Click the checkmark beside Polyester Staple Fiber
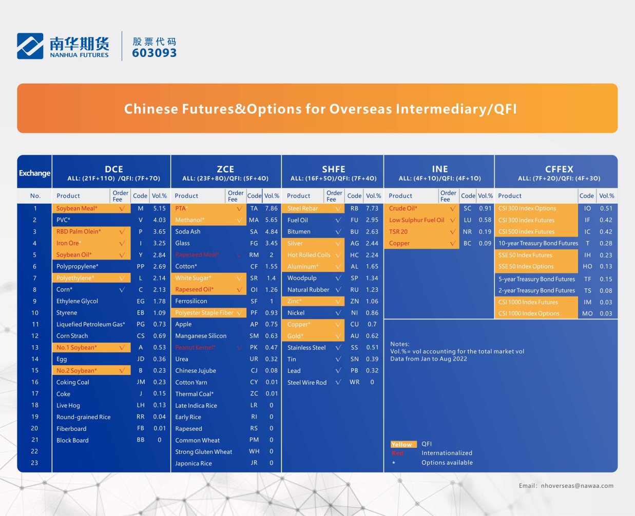The width and height of the screenshot is (635, 516). (239, 313)
